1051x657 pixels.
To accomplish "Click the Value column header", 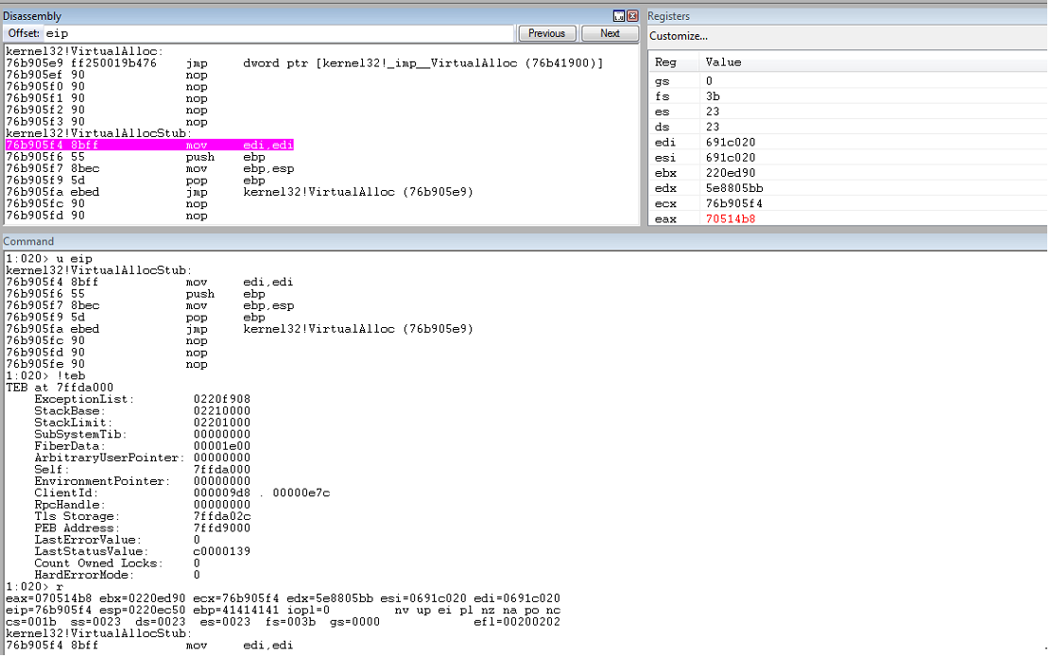I will [724, 62].
